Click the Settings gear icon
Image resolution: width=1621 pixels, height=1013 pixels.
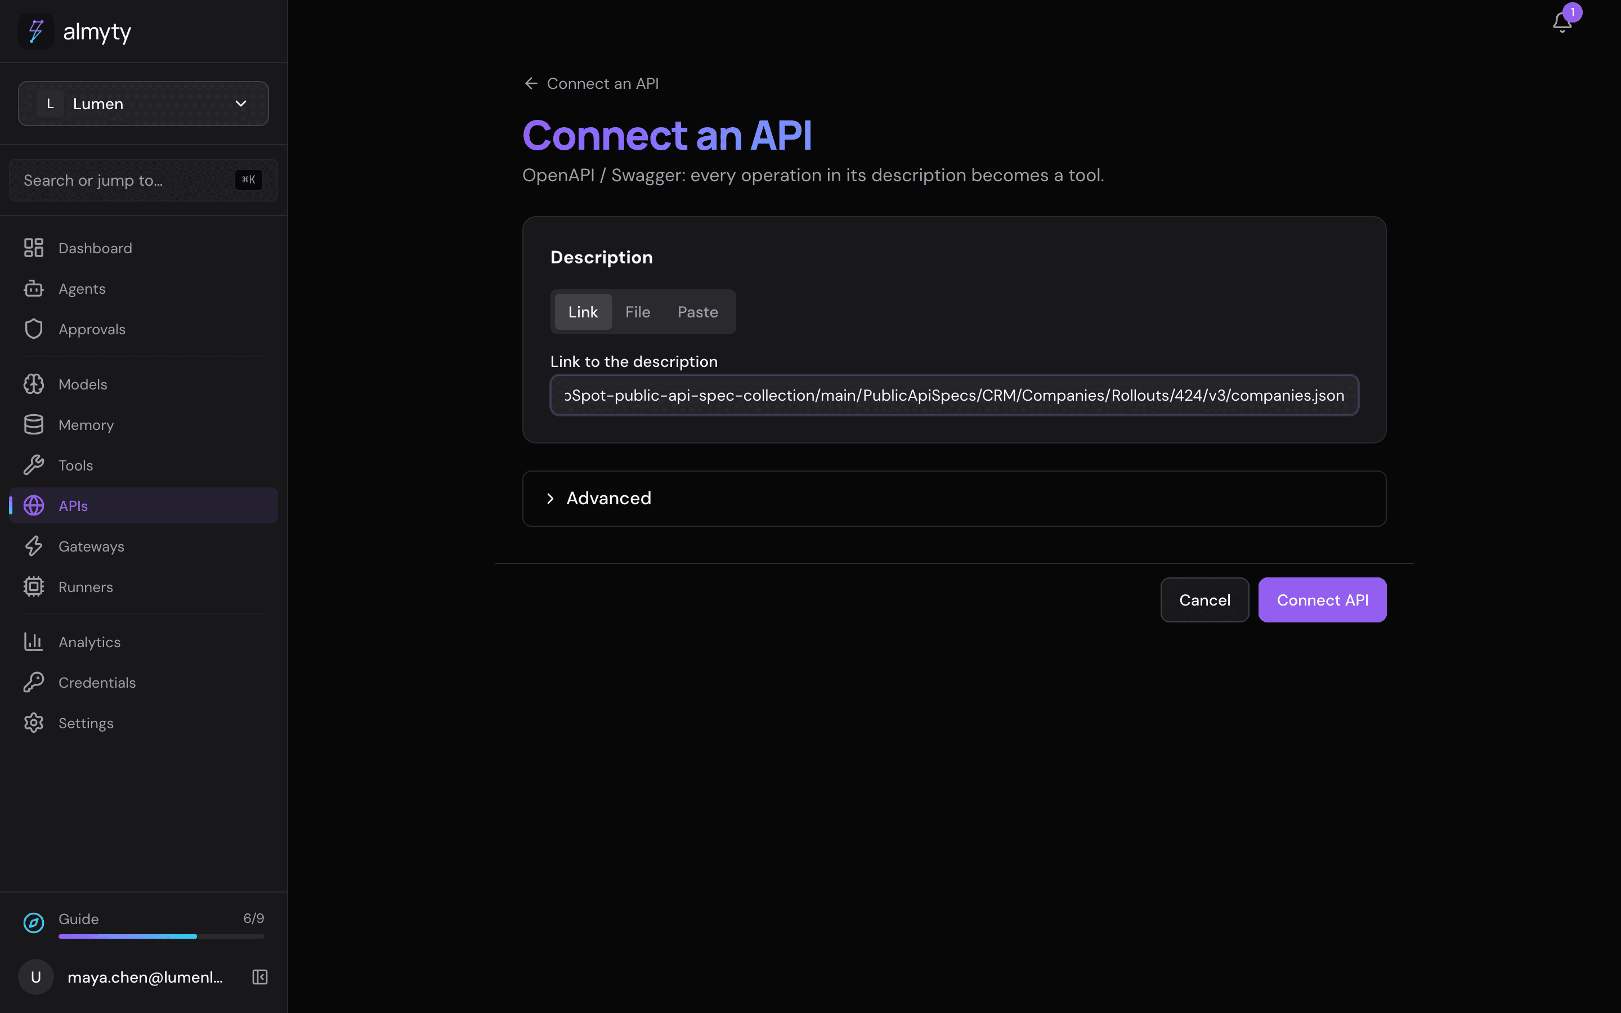pos(34,723)
